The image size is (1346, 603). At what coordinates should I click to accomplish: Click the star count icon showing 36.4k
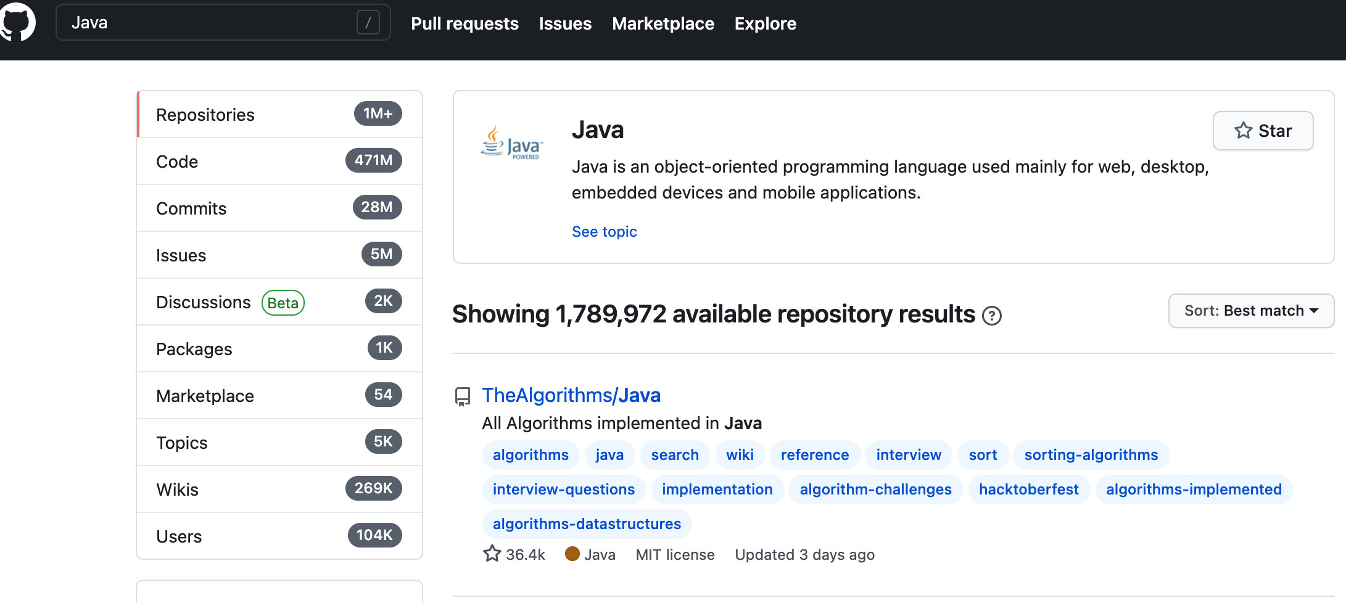[492, 554]
